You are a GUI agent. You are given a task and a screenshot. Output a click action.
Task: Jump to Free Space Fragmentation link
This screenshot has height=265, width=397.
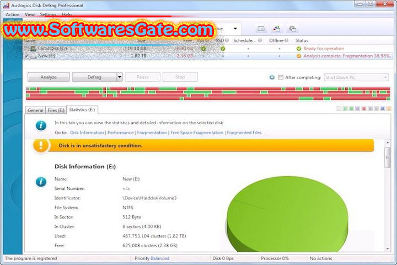197,132
